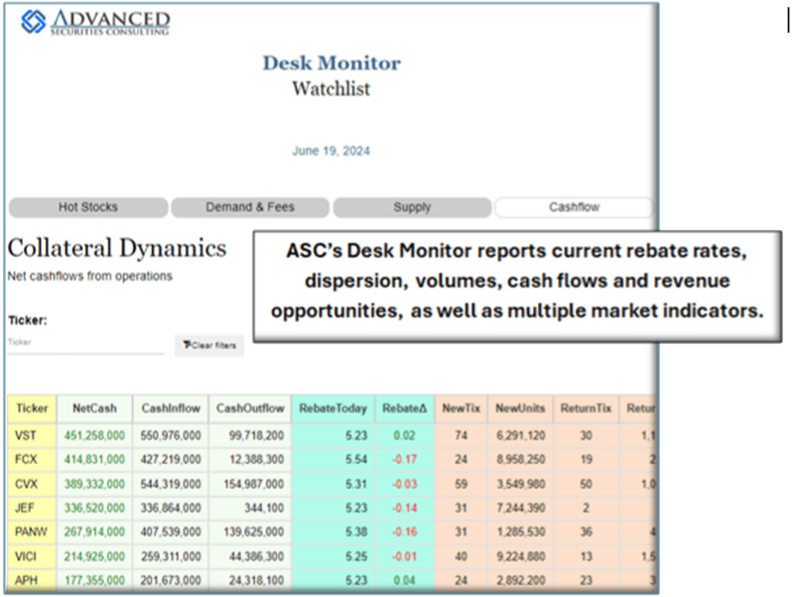
Task: Click CashInflow value 336,864,000
Action: coord(171,508)
